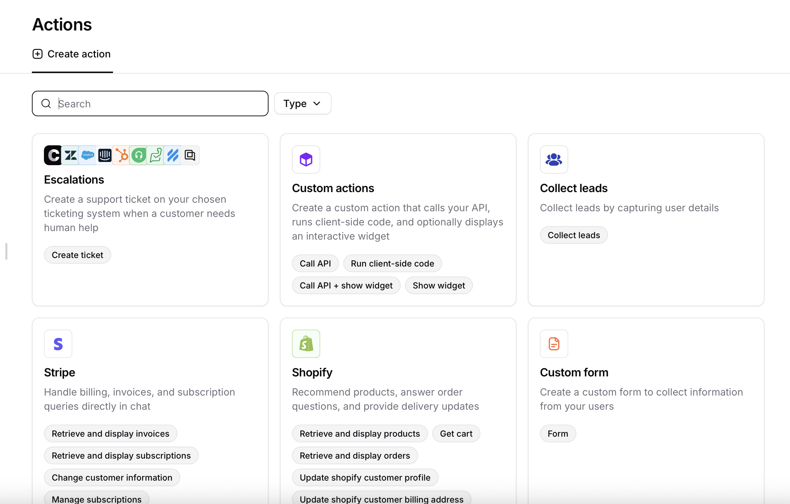Click the purple cube Custom actions icon
790x504 pixels.
tap(306, 159)
